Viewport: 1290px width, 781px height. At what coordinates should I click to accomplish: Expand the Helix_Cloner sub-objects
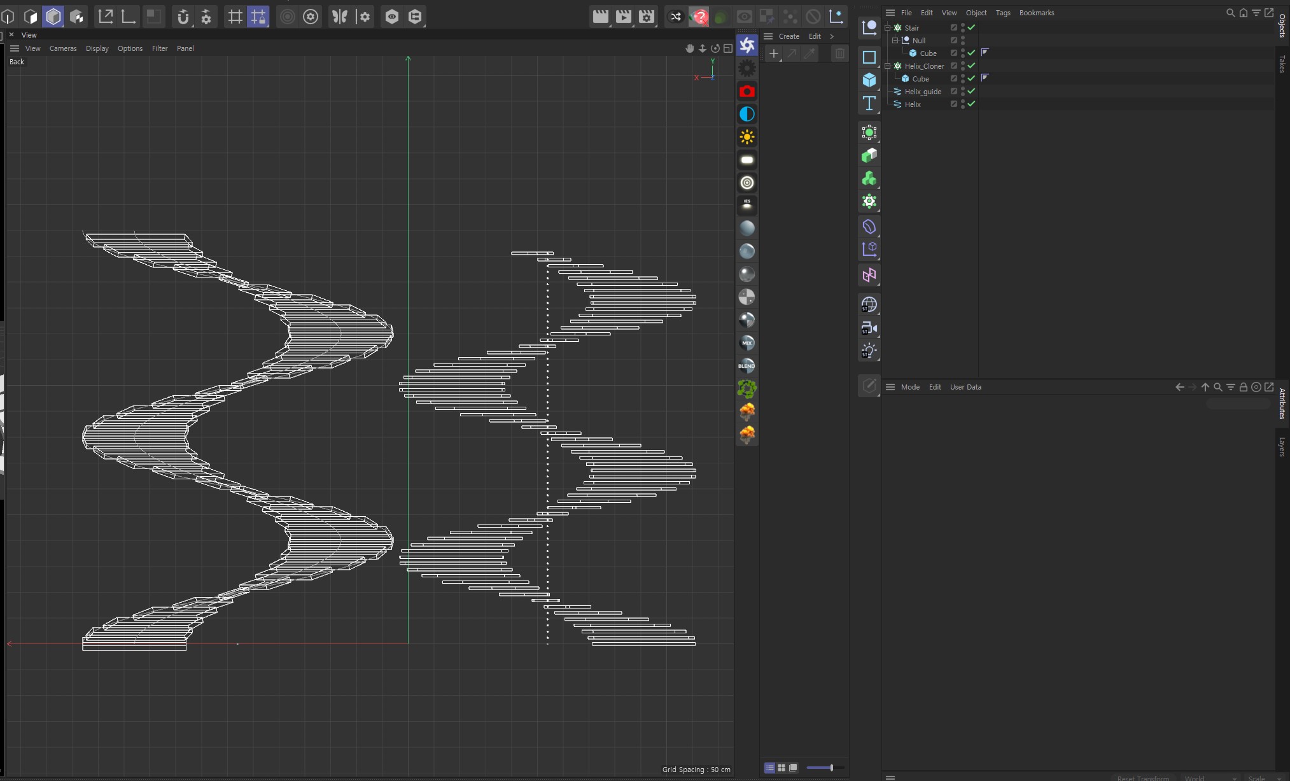click(x=887, y=66)
